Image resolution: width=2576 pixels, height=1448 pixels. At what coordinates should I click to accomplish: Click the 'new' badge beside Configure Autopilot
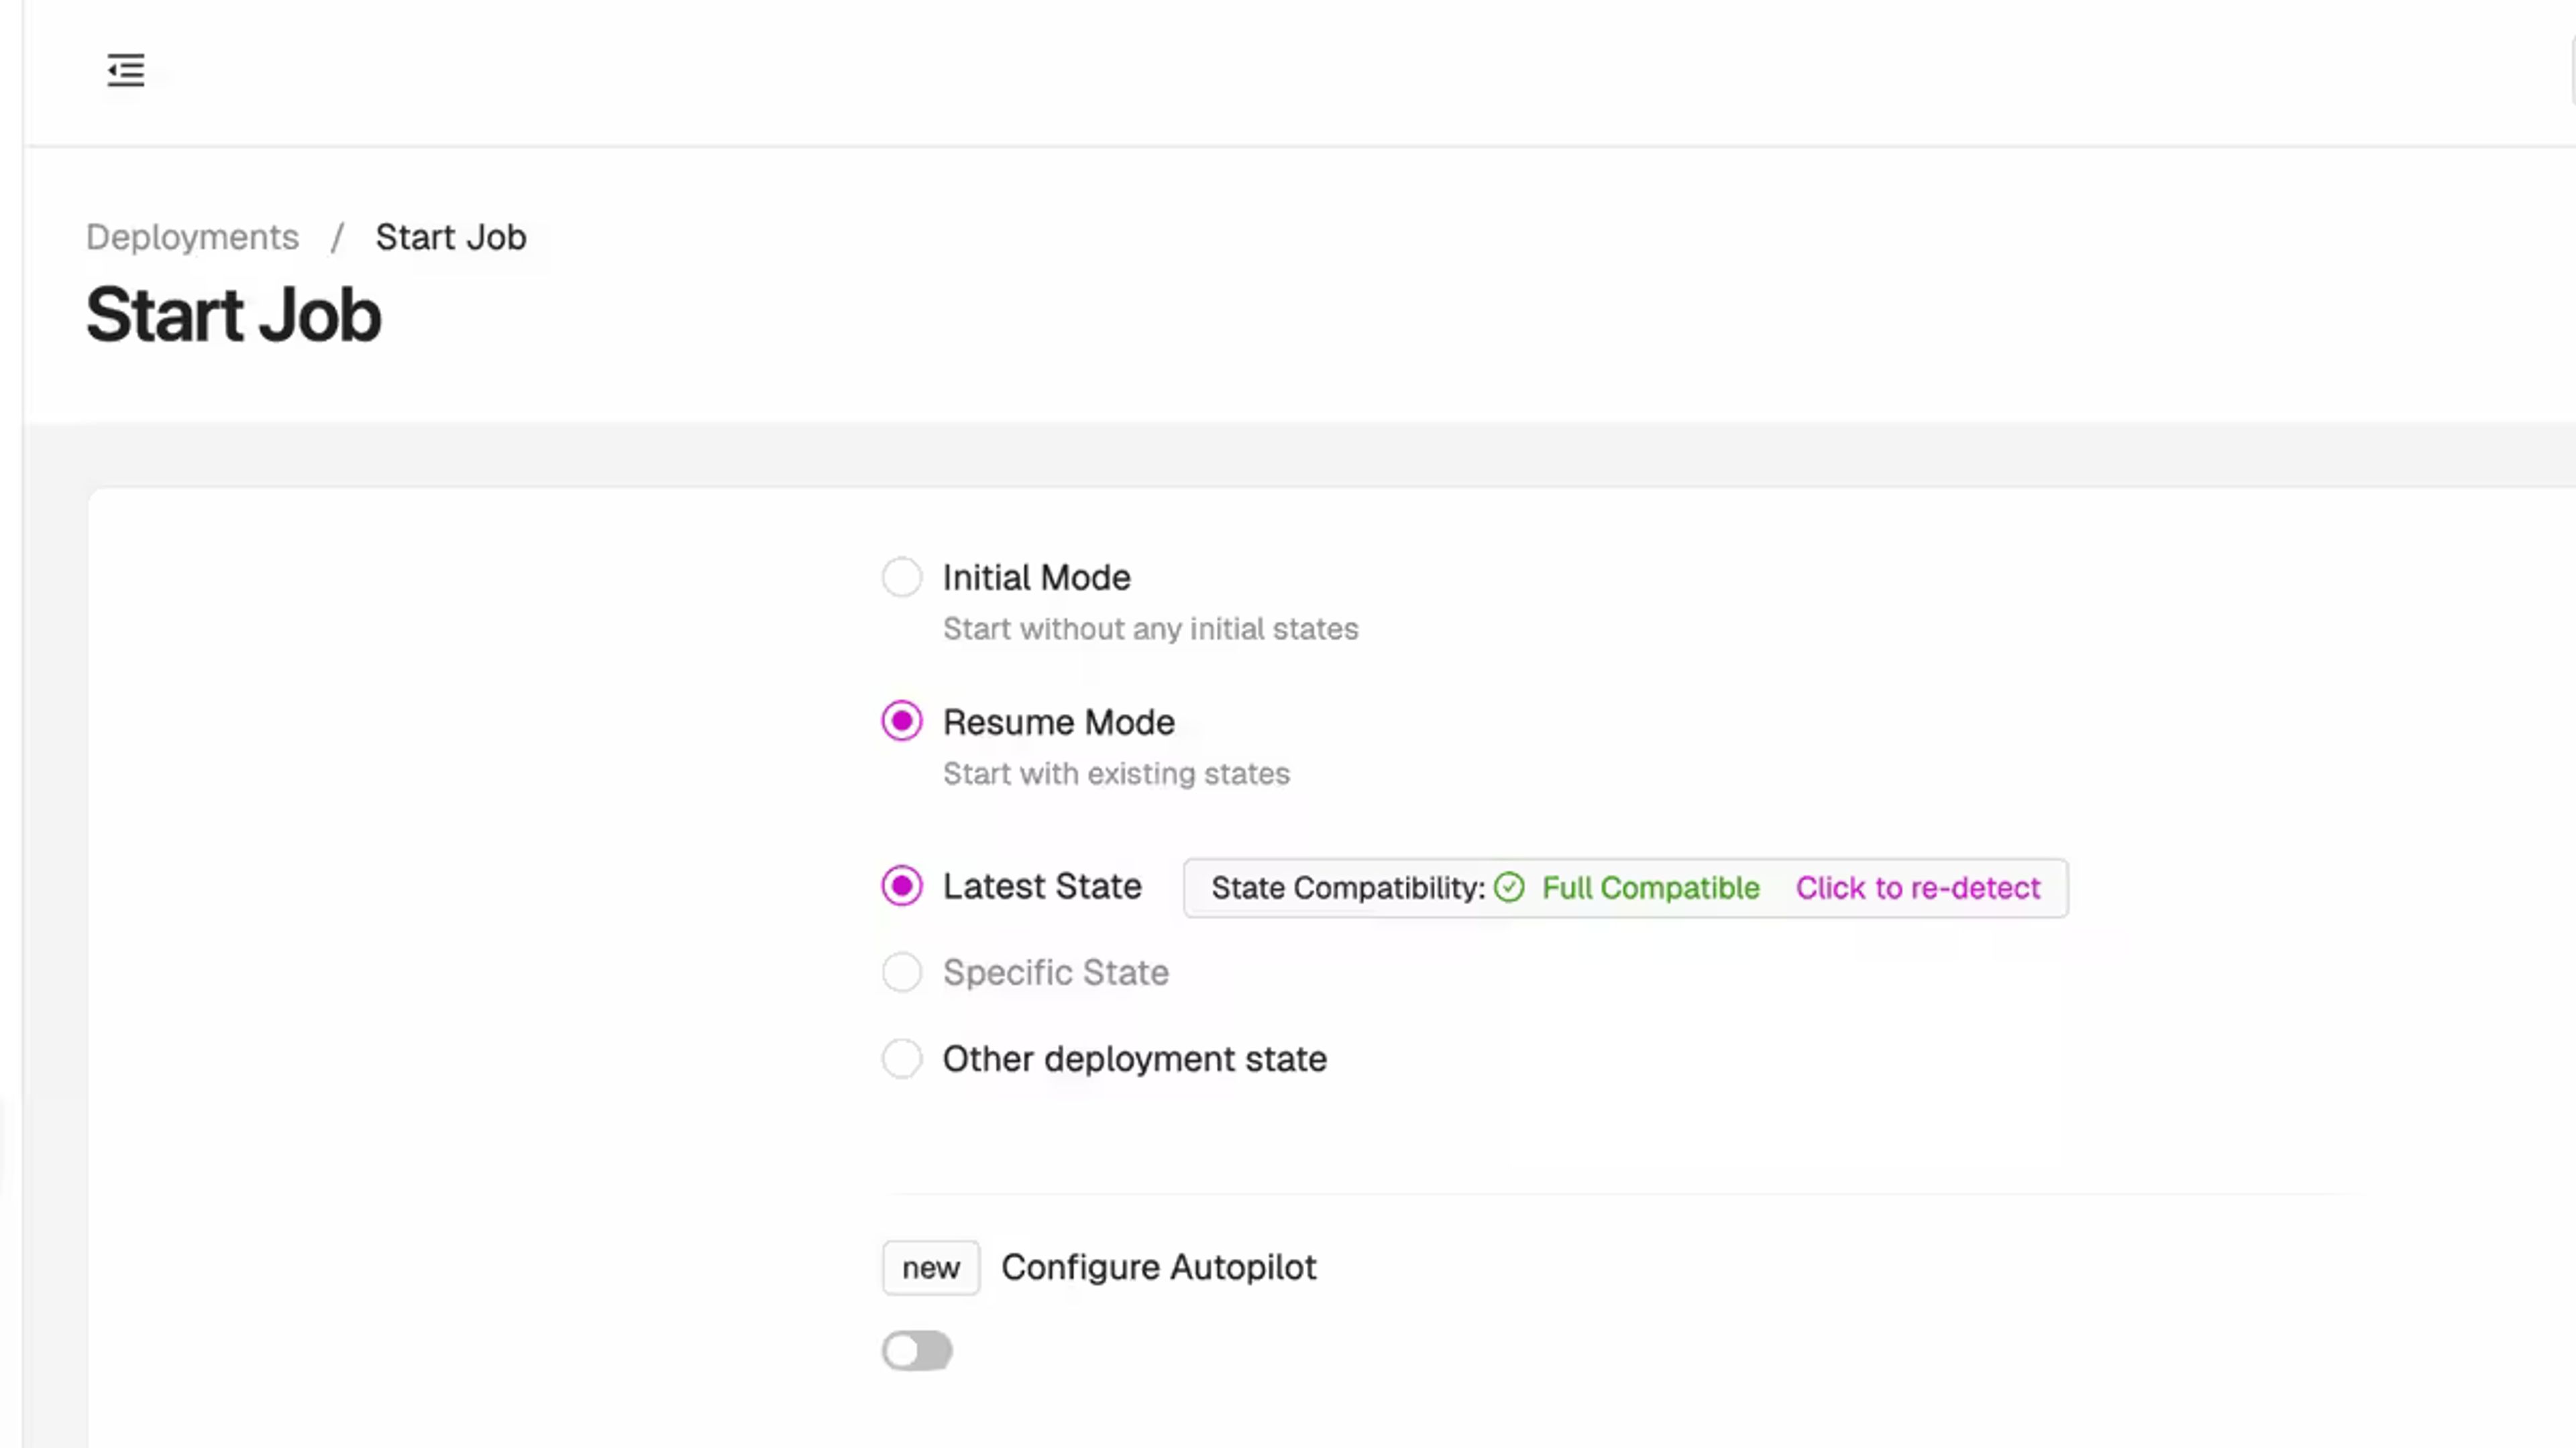(930, 1268)
